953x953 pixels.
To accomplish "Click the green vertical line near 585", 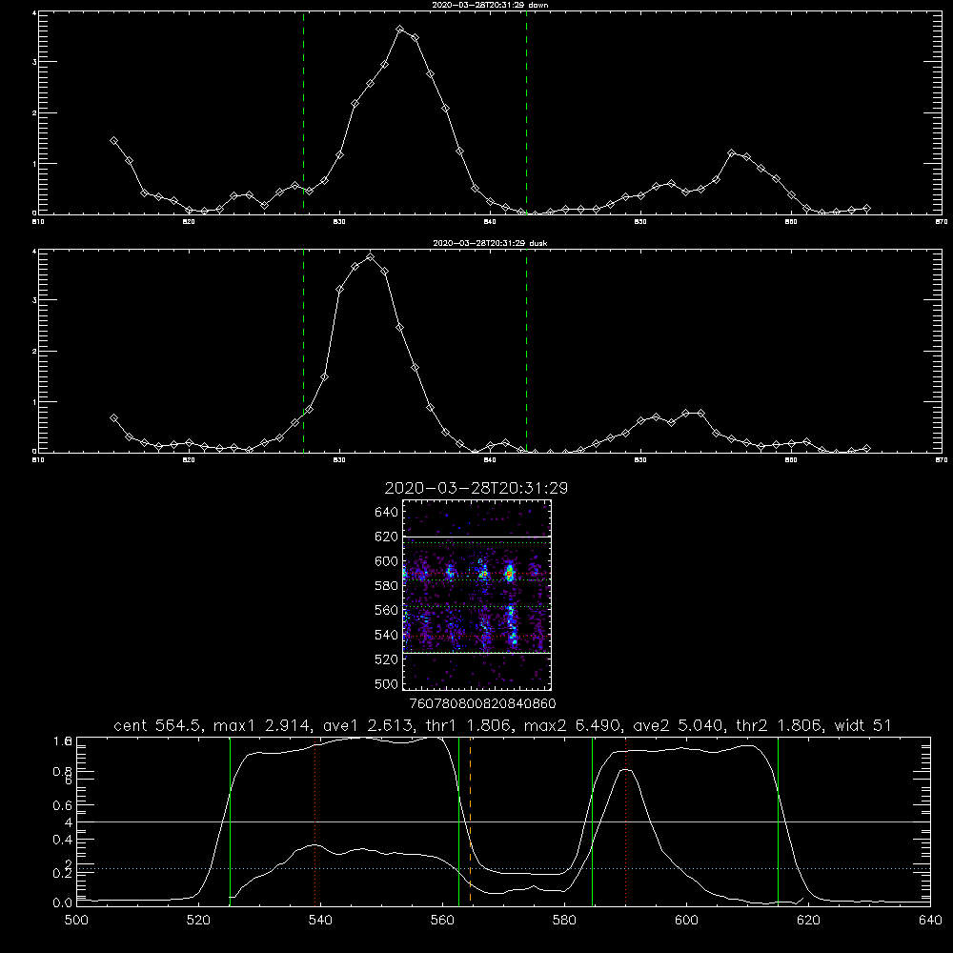I will click(x=592, y=821).
